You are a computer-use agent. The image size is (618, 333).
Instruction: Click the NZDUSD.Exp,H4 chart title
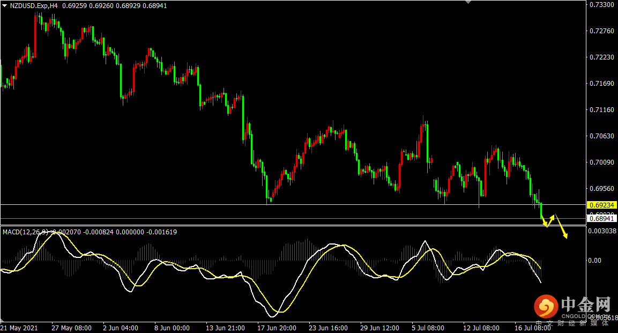click(x=34, y=5)
